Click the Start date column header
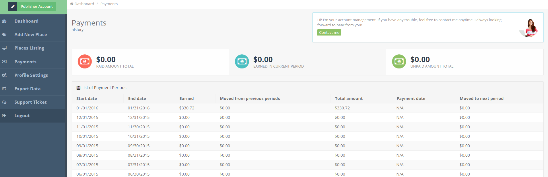 [87, 99]
